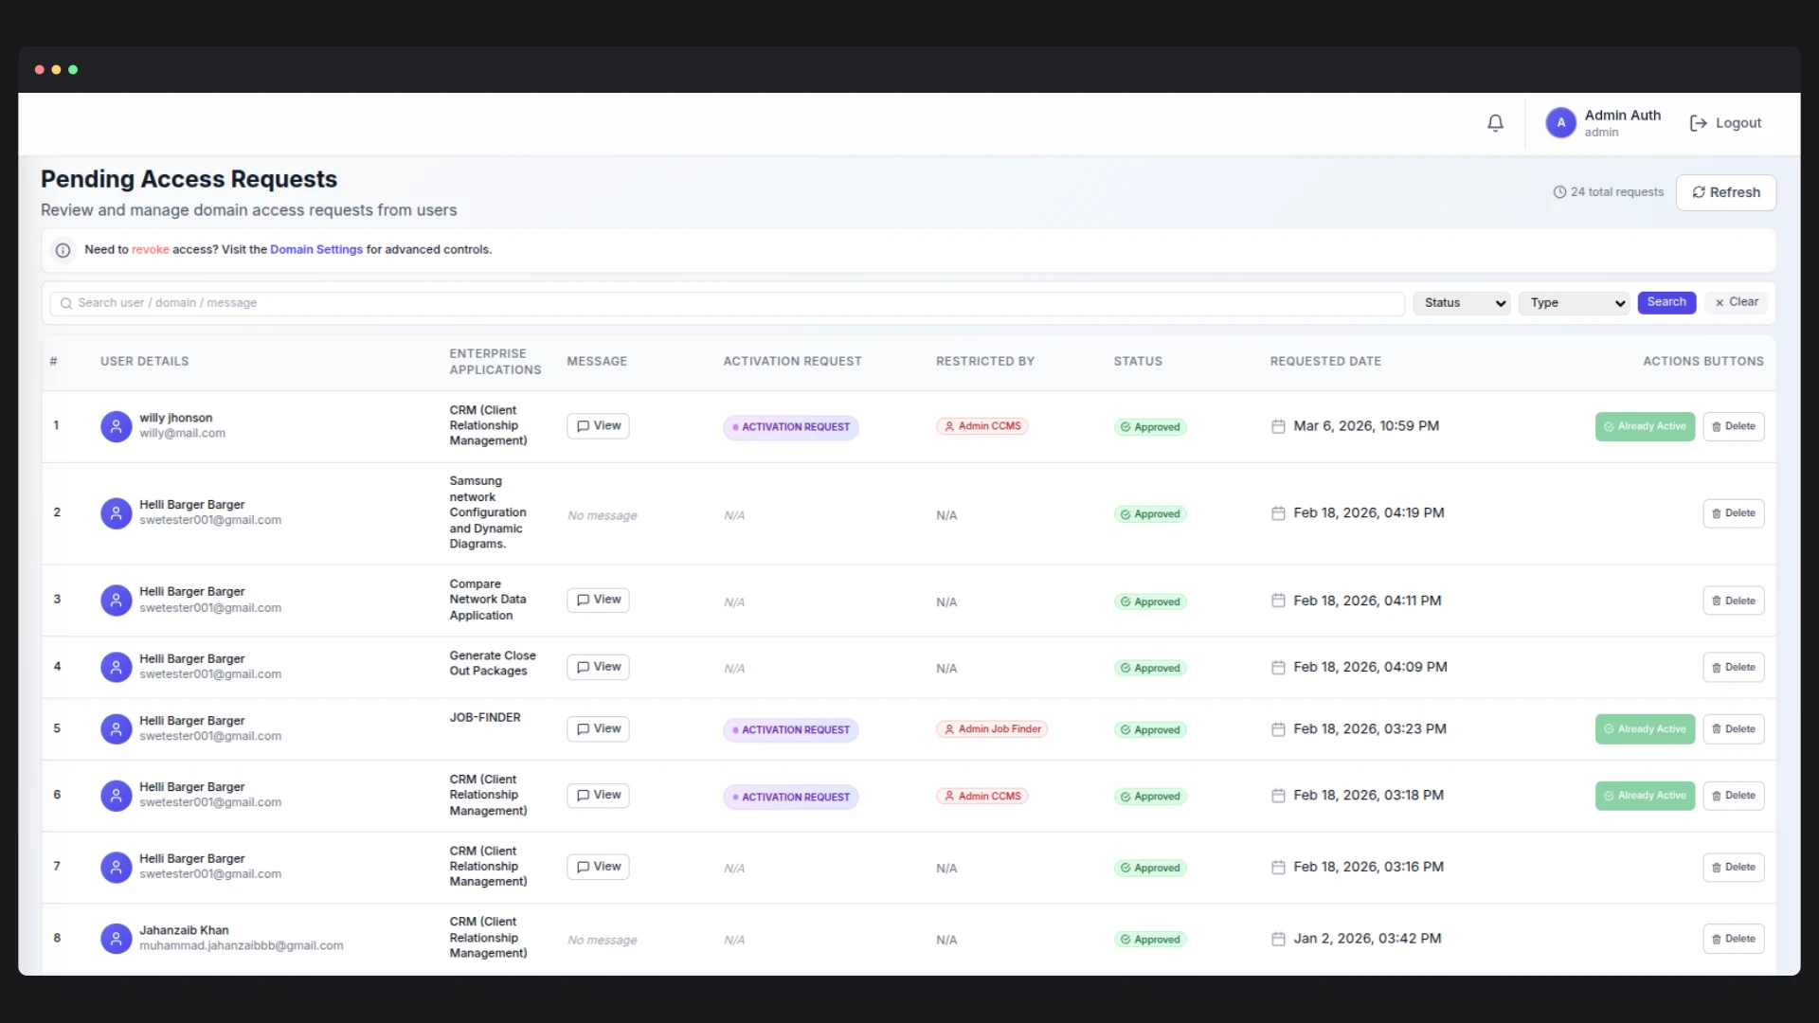Focus the search user / domain / message field
Image resolution: width=1819 pixels, height=1023 pixels.
click(x=727, y=303)
